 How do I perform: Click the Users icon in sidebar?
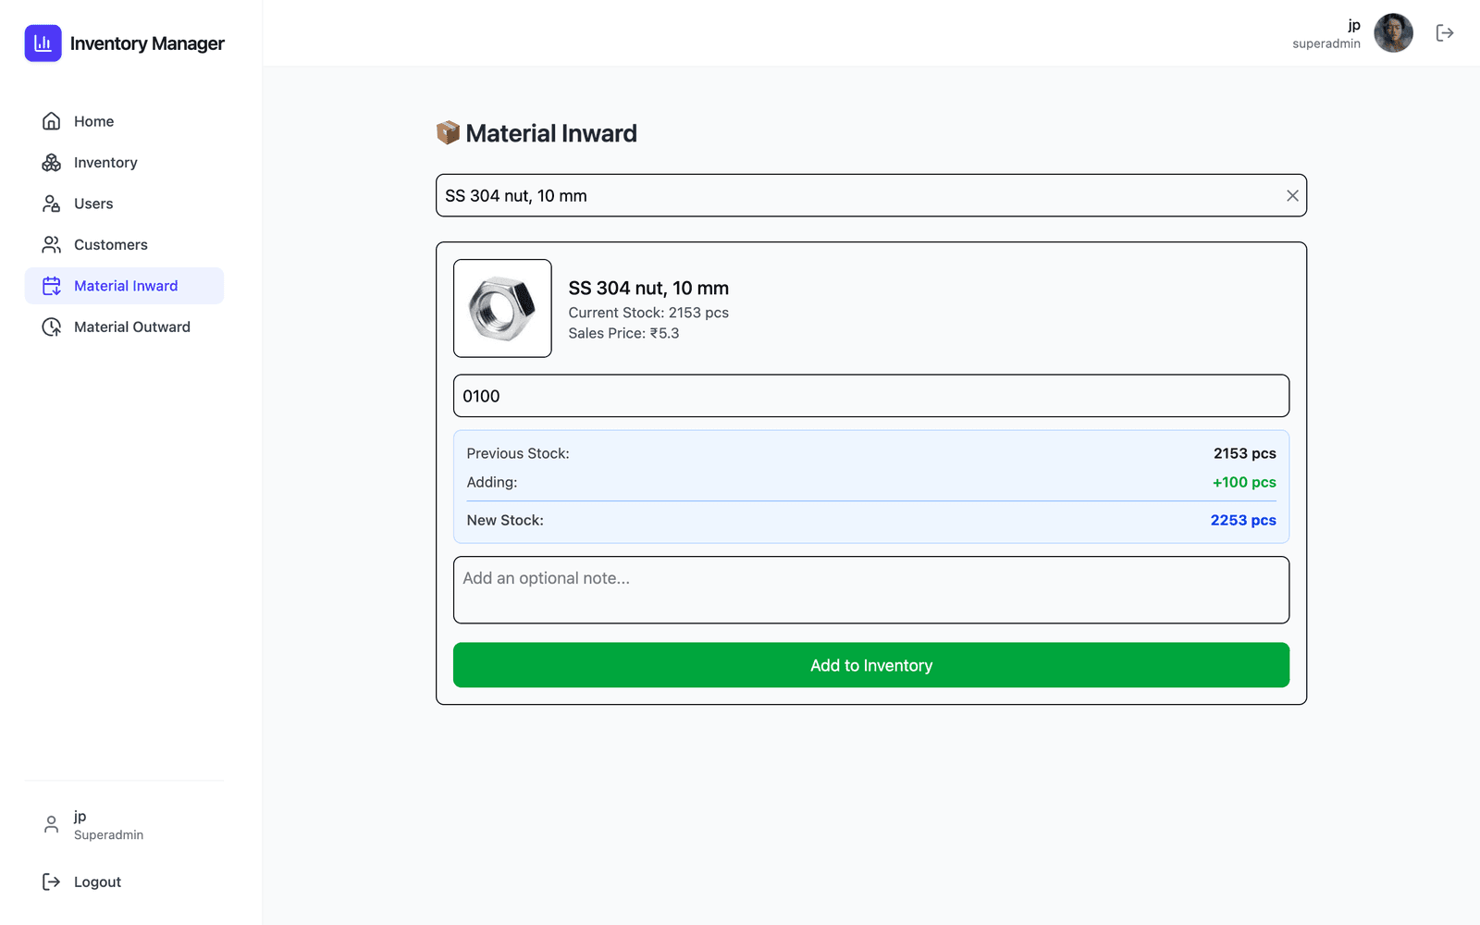pyautogui.click(x=52, y=203)
